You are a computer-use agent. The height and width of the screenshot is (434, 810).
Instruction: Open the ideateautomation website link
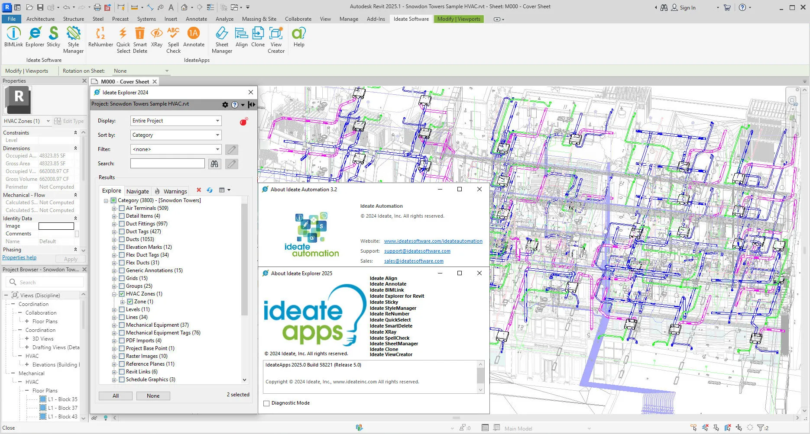433,241
